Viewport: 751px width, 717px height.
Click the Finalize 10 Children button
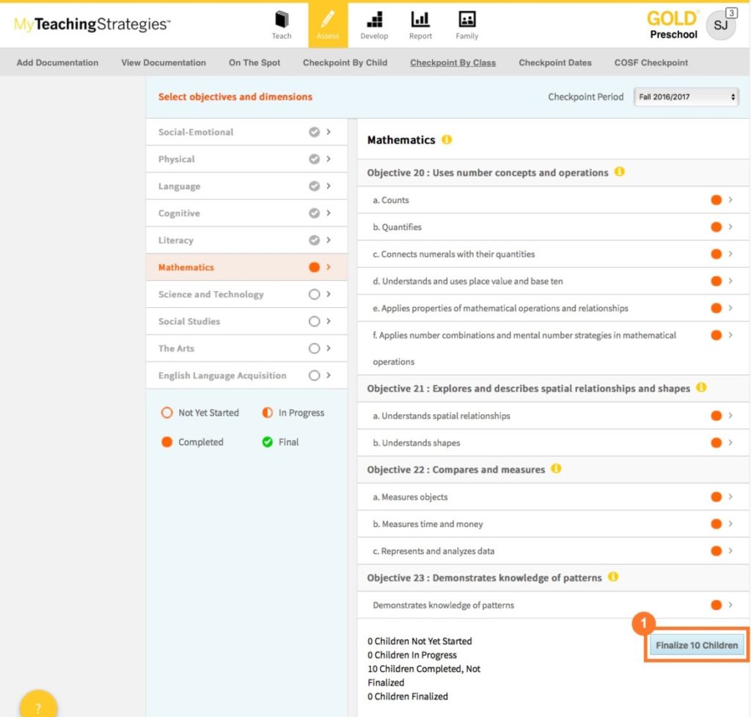tap(696, 645)
